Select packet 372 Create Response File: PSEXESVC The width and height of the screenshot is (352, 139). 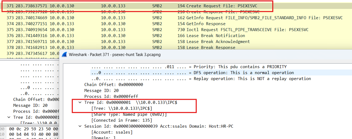click(x=176, y=12)
